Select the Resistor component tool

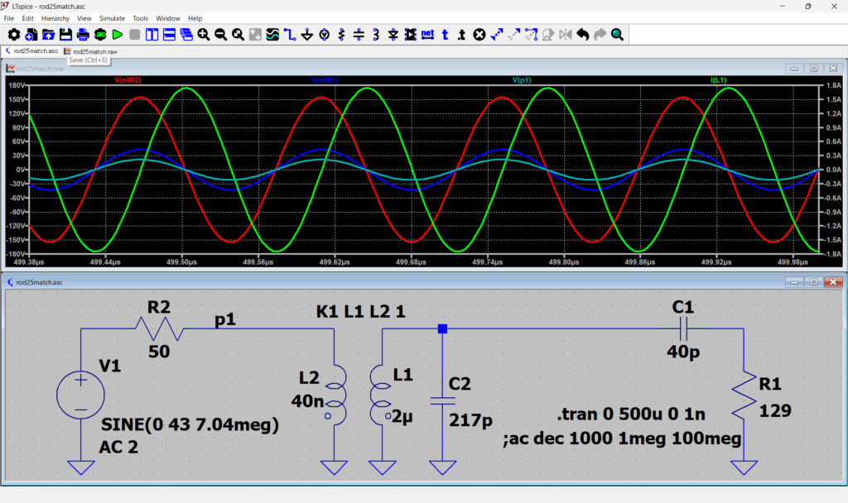(341, 35)
